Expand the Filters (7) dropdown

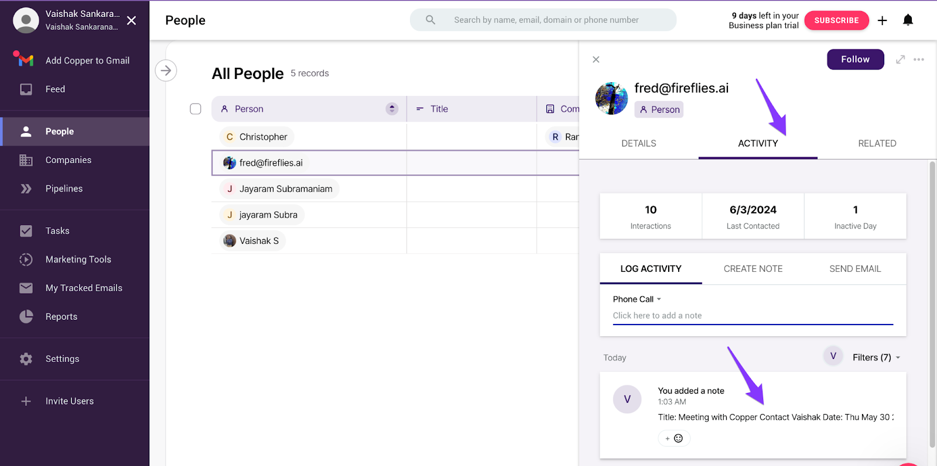pos(876,357)
